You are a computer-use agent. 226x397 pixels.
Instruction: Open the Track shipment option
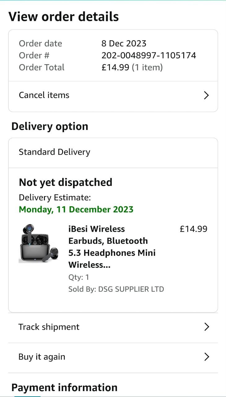pos(49,327)
